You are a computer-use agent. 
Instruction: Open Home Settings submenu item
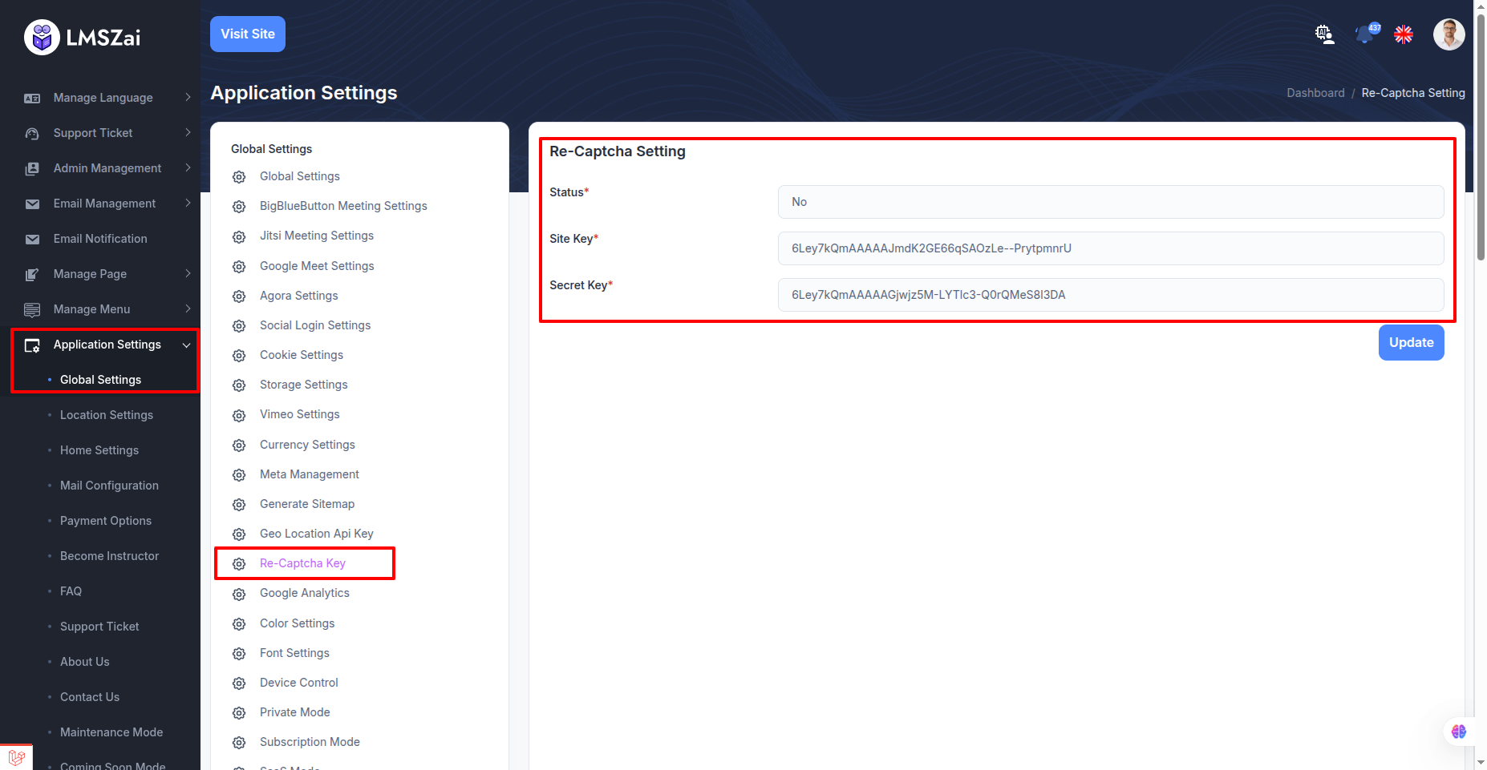[x=99, y=450]
